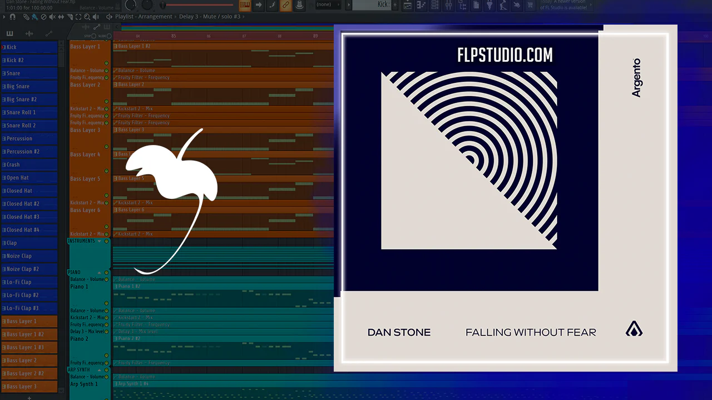
Task: Mute the ARP SYNTH group track
Action: tap(107, 370)
